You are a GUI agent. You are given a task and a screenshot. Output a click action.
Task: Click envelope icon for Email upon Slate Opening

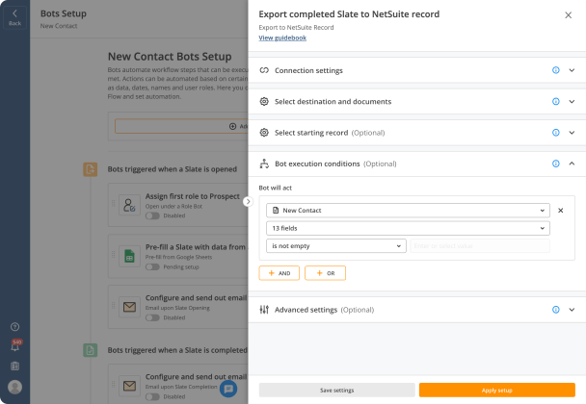point(129,307)
